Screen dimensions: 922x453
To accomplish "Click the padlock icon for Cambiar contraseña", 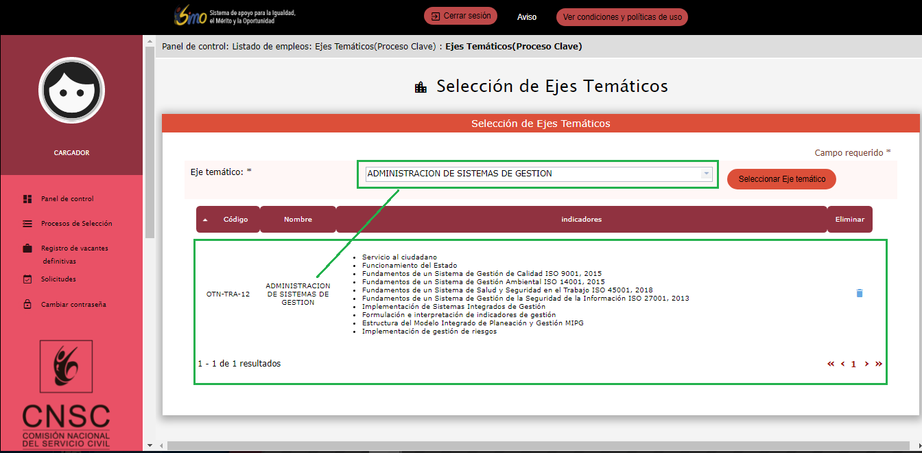I will (x=27, y=305).
